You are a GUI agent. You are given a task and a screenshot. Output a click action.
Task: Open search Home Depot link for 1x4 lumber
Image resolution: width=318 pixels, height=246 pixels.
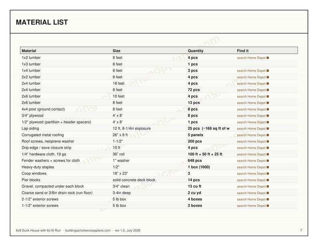point(251,71)
